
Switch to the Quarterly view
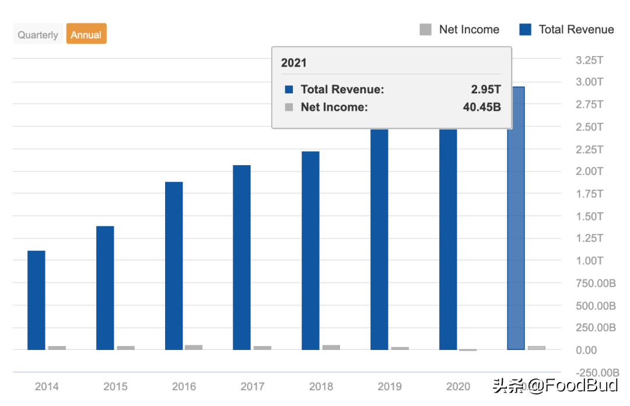(38, 35)
